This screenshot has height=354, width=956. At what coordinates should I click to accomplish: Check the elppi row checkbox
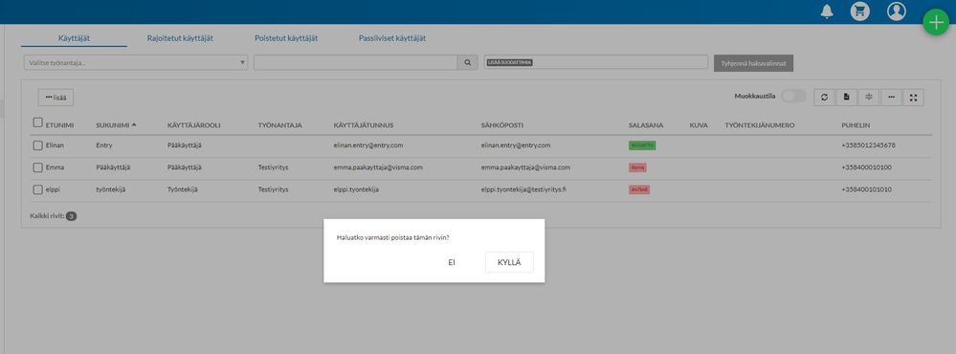pos(38,189)
